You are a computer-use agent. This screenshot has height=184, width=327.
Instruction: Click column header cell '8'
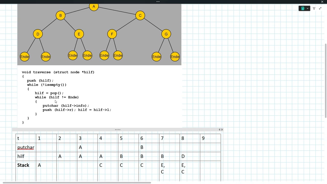click(x=190, y=138)
